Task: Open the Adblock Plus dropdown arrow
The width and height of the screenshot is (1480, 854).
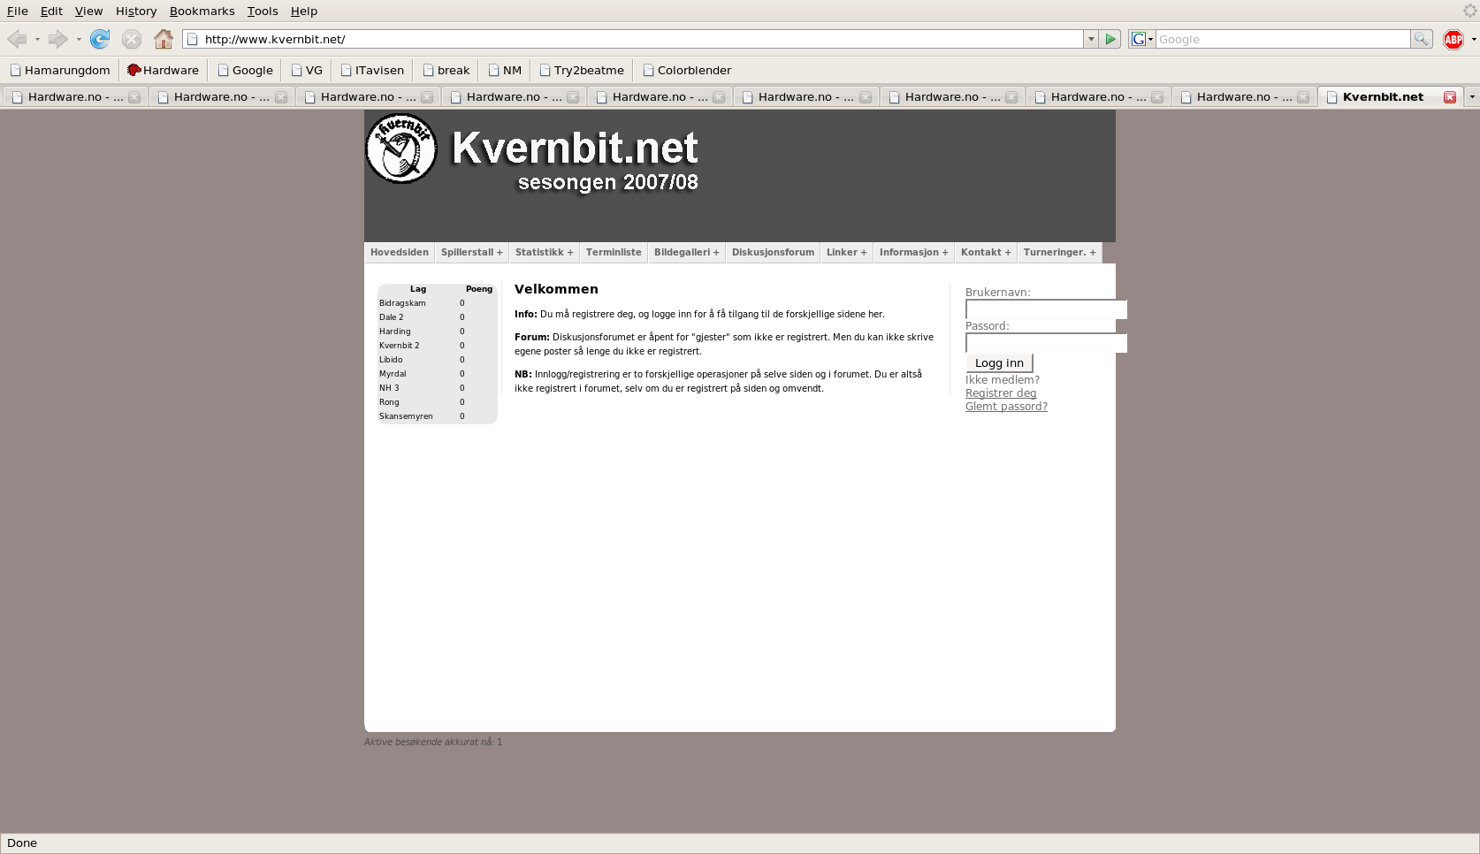Action: (x=1473, y=39)
